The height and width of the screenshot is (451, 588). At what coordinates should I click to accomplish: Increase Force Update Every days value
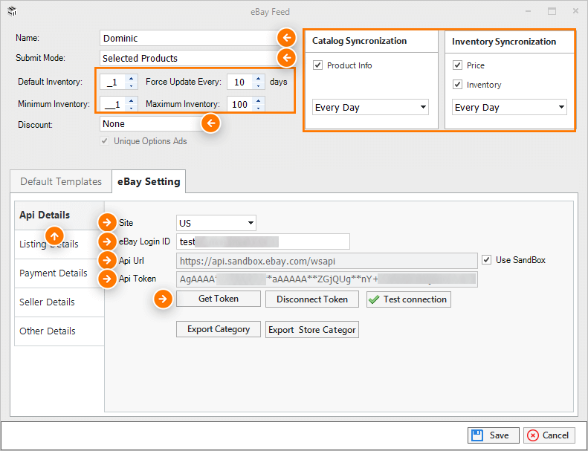[x=259, y=78]
